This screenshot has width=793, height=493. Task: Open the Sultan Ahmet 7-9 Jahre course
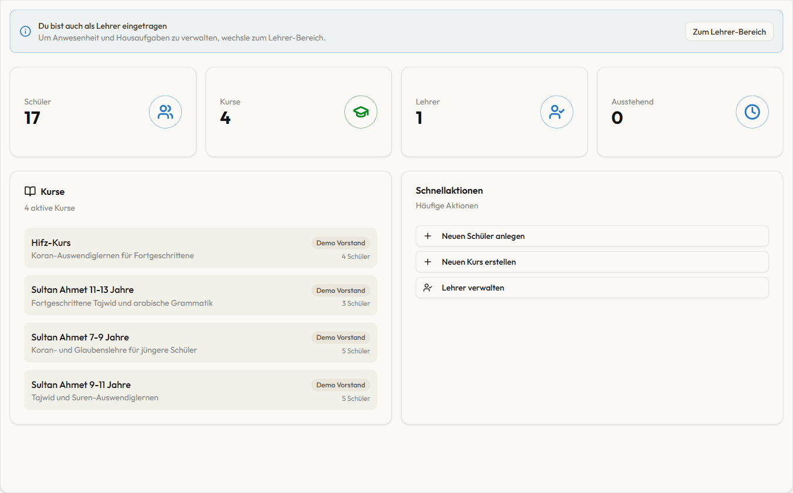tap(201, 343)
